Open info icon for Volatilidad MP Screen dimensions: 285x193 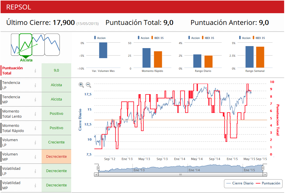[x=35, y=185]
